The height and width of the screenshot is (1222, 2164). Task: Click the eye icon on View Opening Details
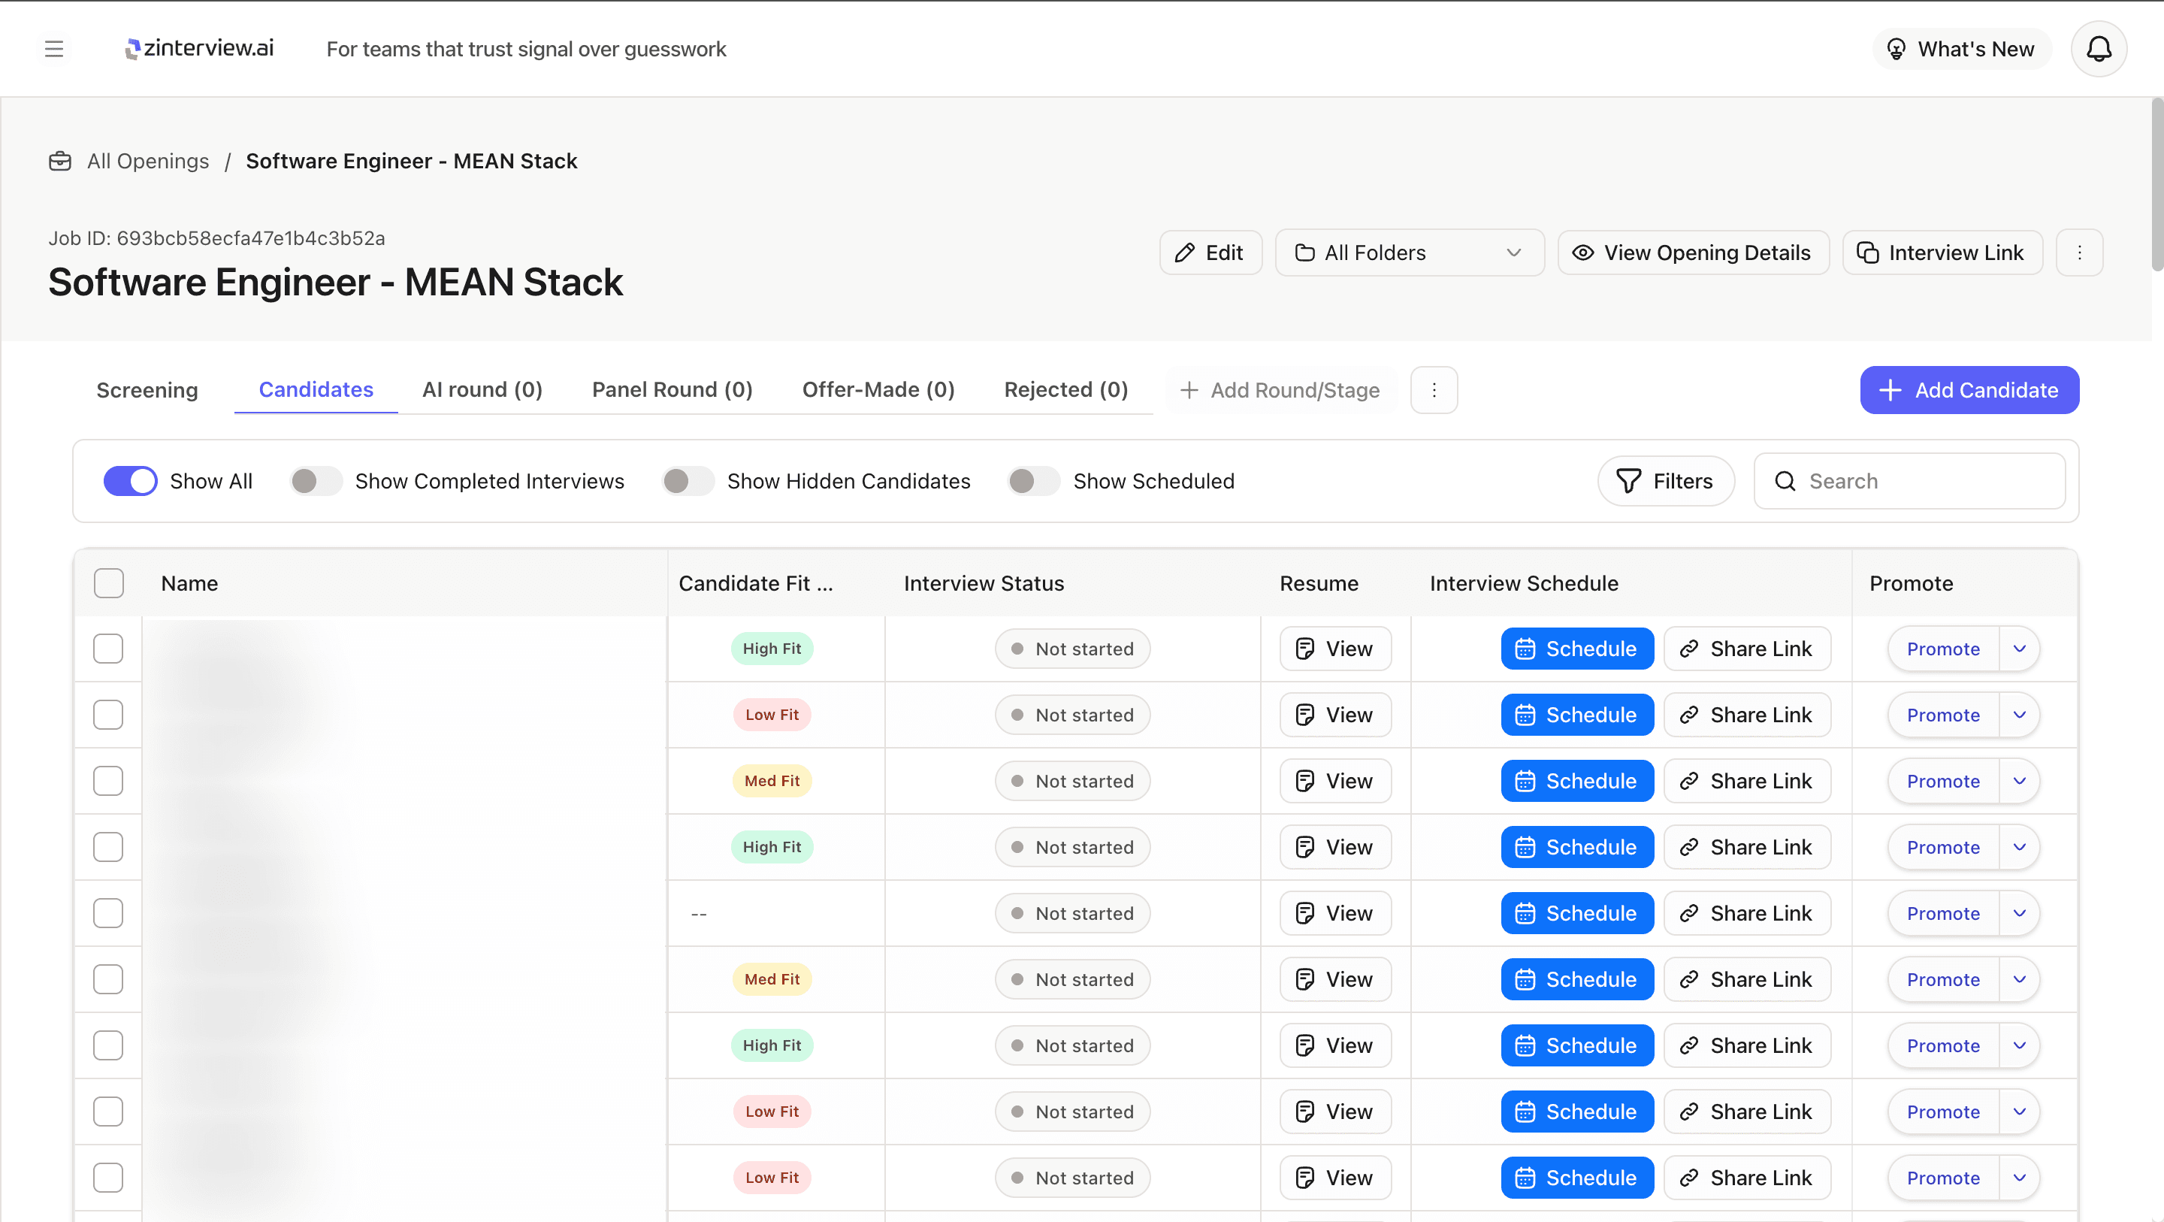(1582, 253)
